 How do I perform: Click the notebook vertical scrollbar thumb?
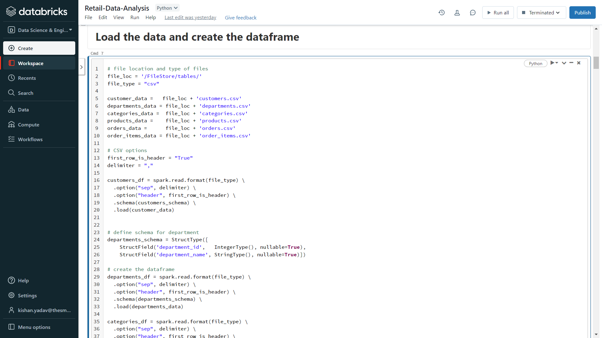596,63
